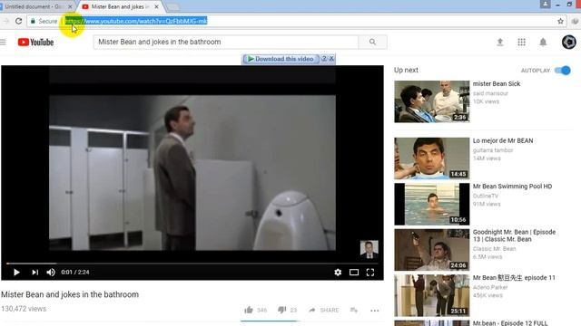581x326 pixels.
Task: Click the Chrome profile icon
Action: point(545,4)
